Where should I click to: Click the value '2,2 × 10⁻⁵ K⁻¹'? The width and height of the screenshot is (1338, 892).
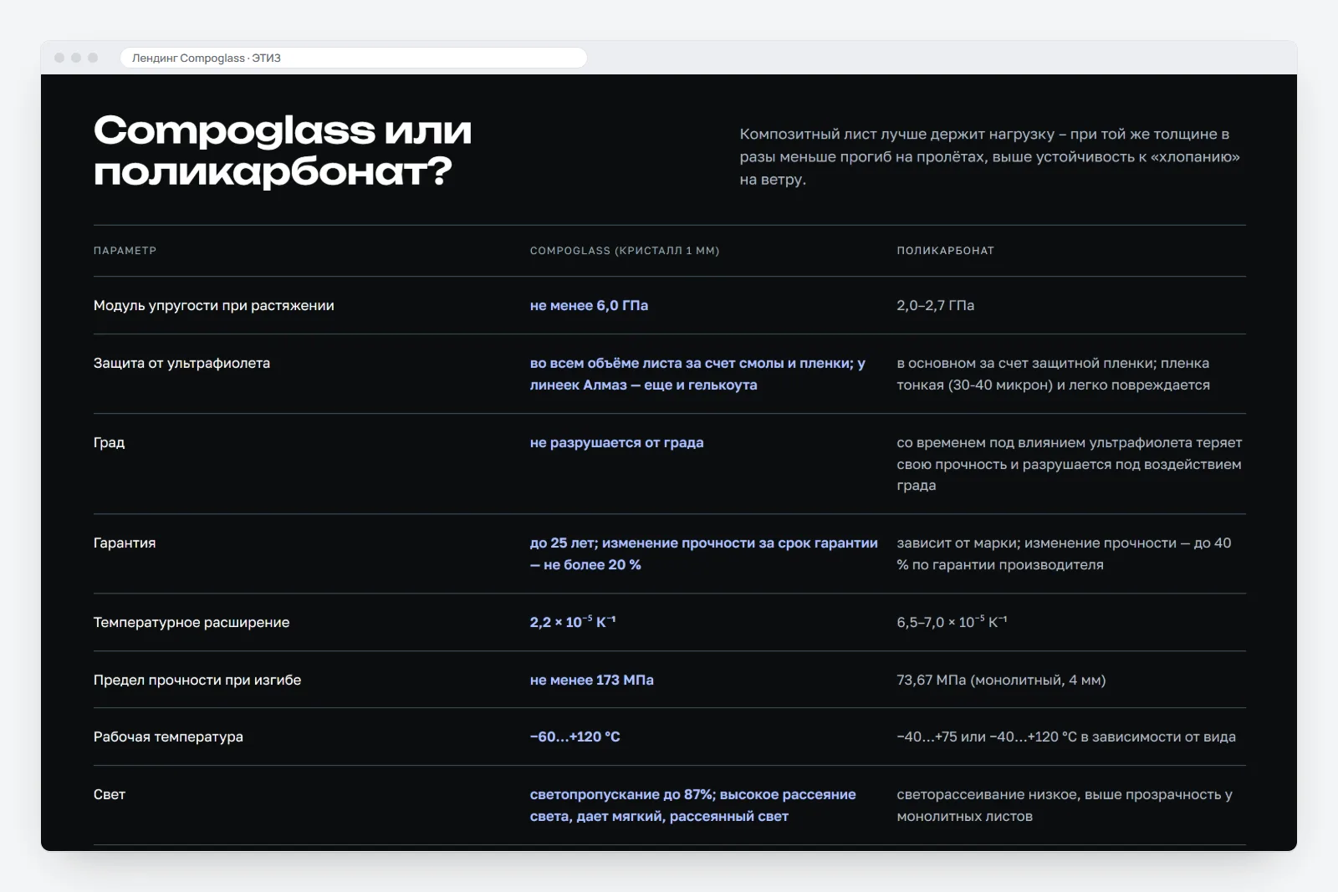click(x=573, y=622)
